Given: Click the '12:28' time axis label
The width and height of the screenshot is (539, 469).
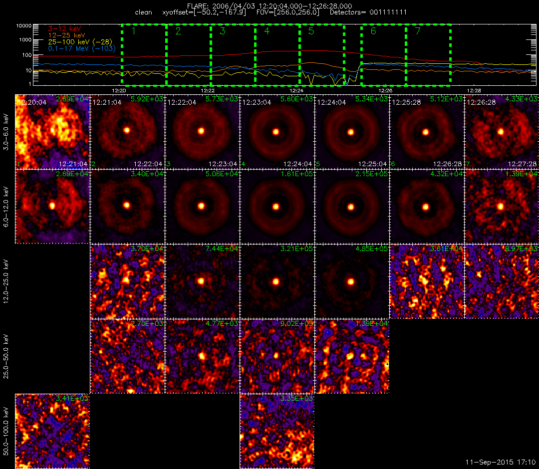Looking at the screenshot, I should pyautogui.click(x=474, y=90).
